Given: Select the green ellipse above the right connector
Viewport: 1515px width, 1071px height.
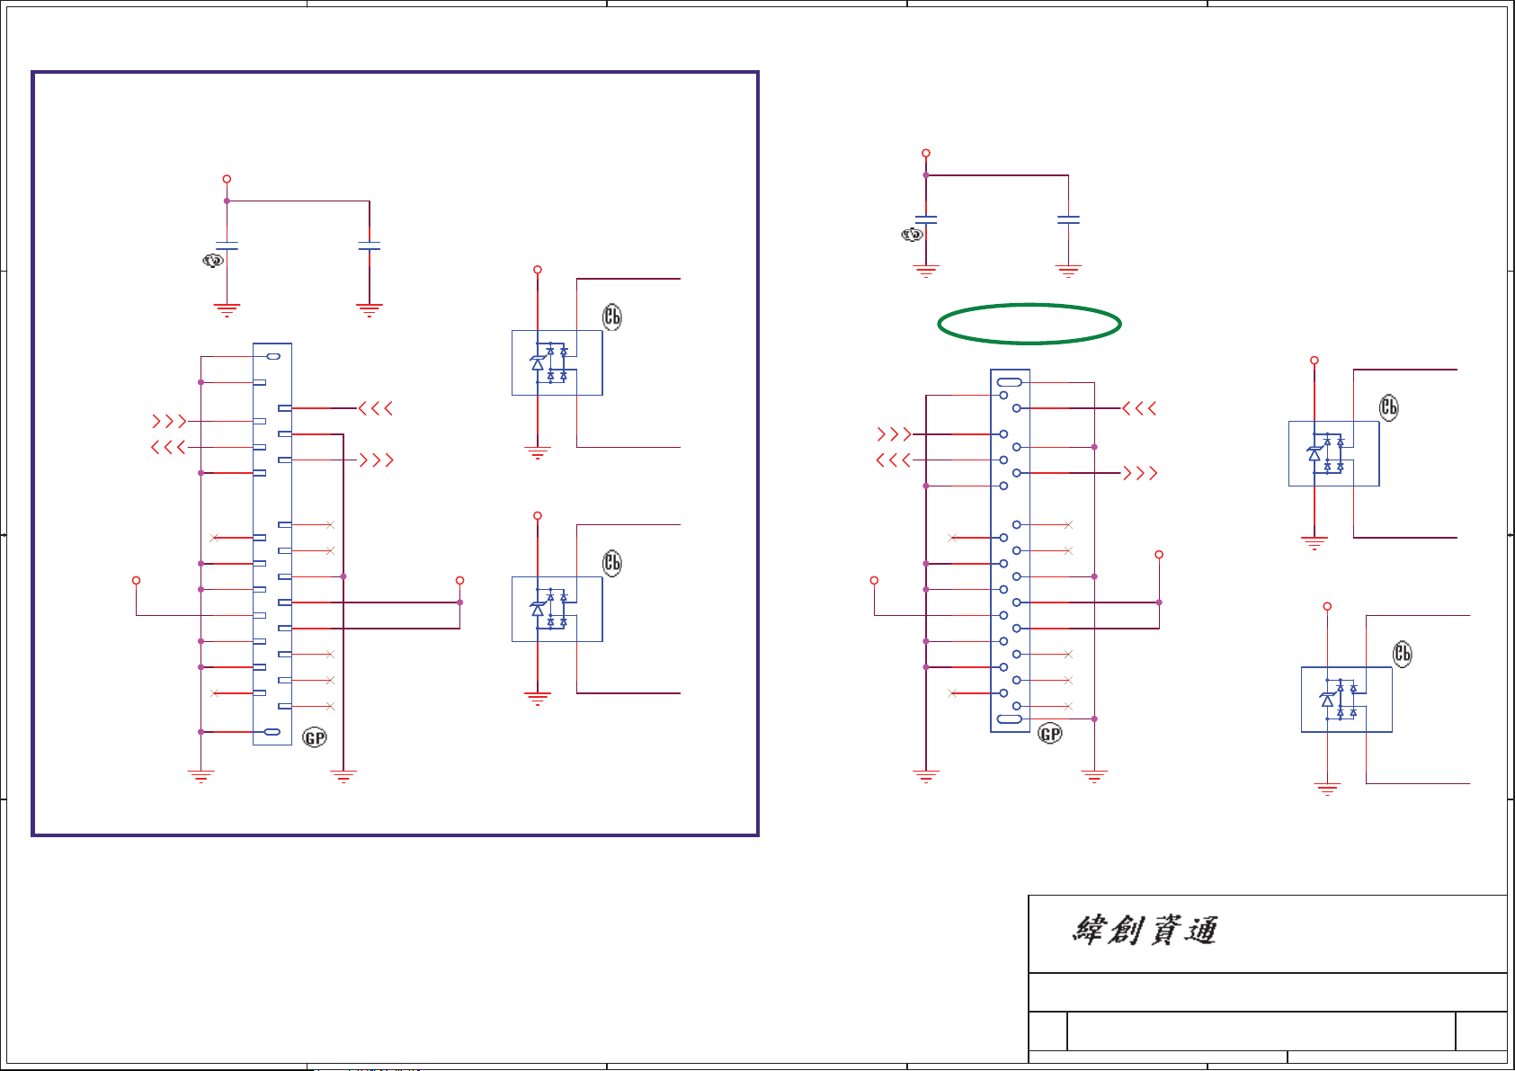Looking at the screenshot, I should click(1029, 324).
